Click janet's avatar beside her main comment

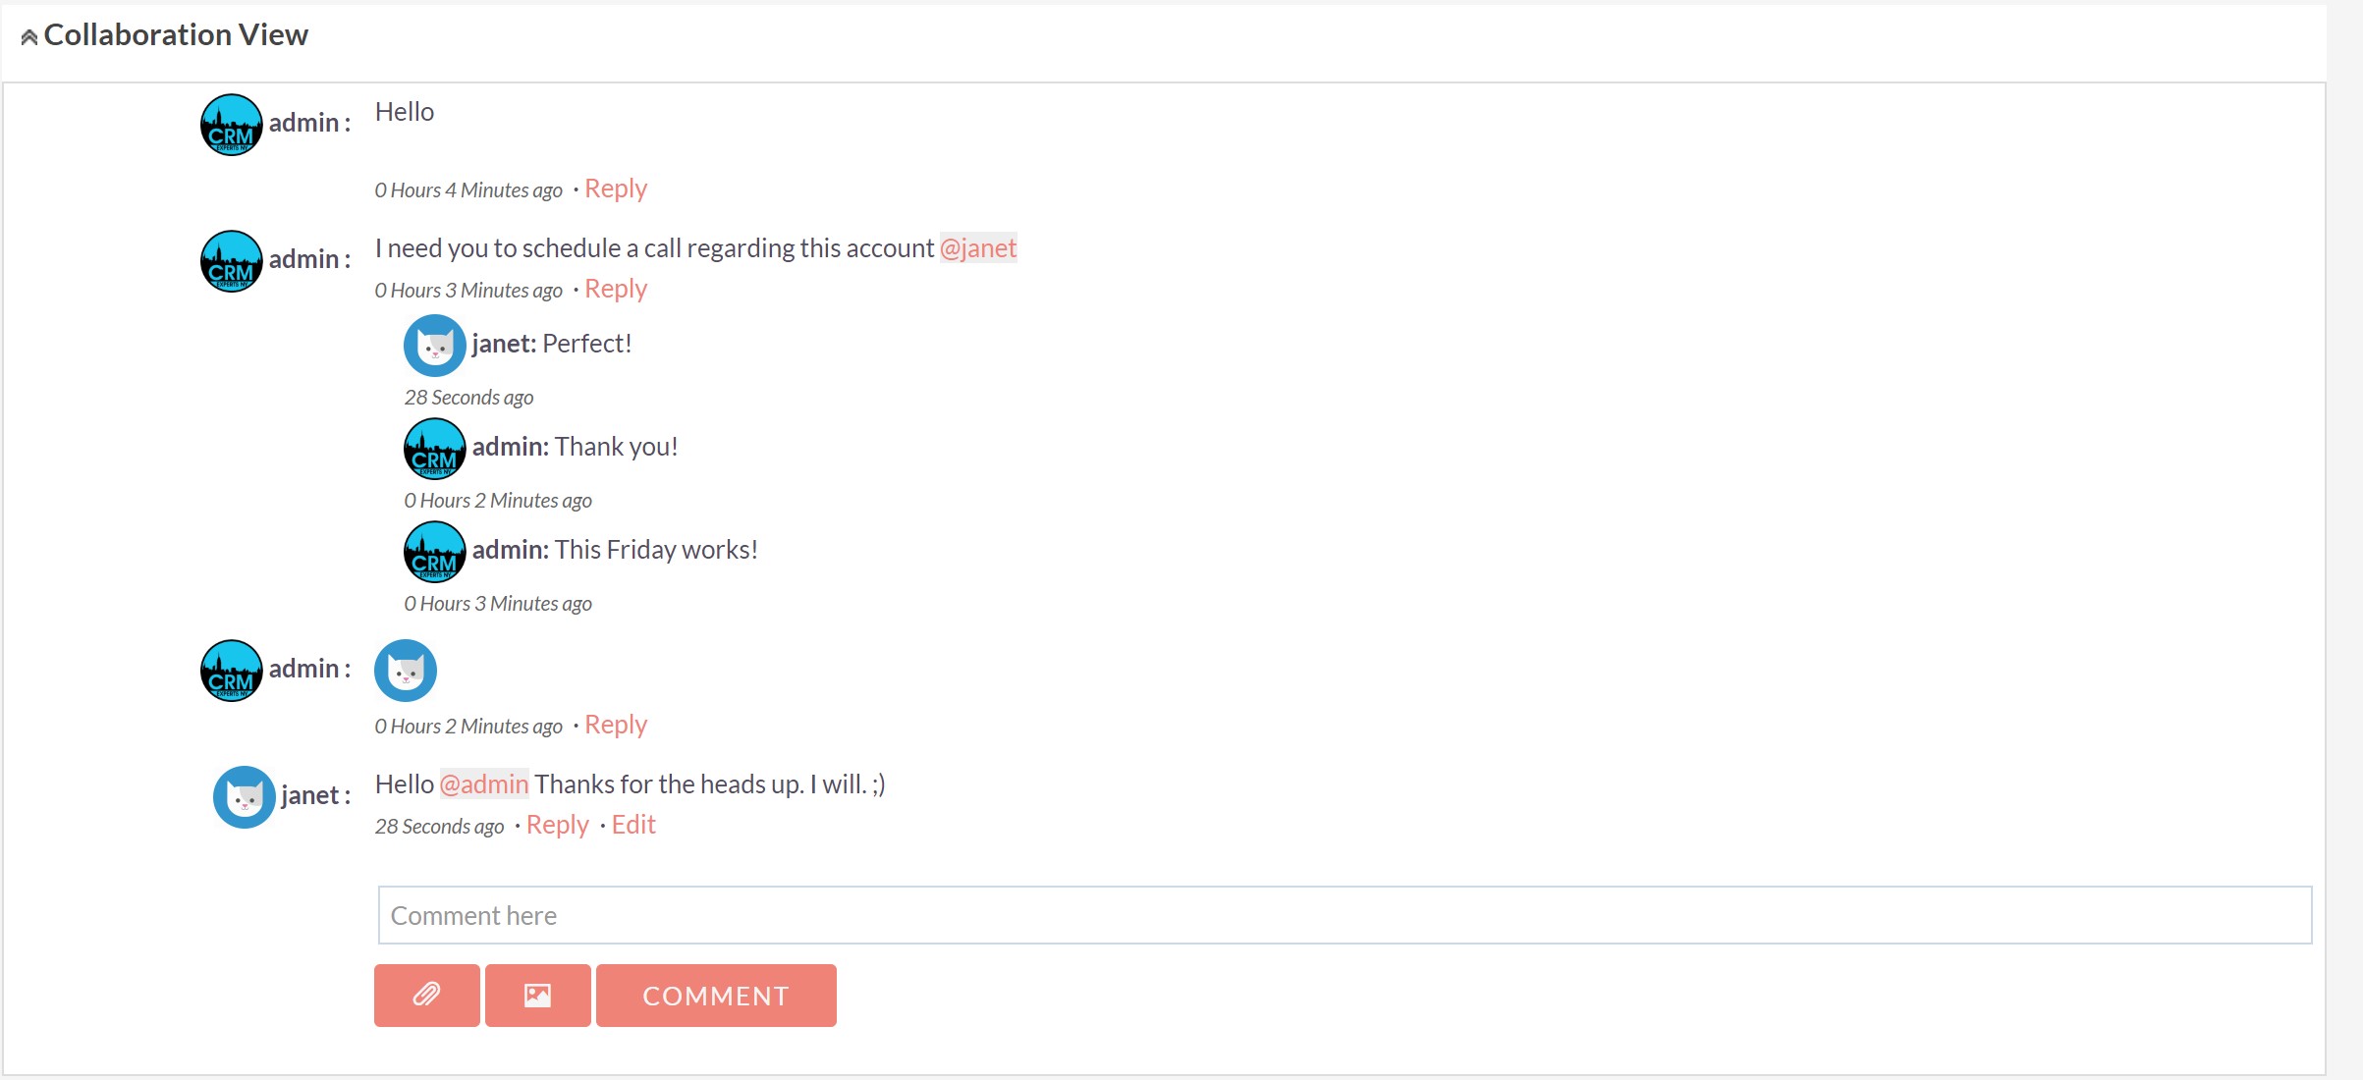click(x=245, y=797)
